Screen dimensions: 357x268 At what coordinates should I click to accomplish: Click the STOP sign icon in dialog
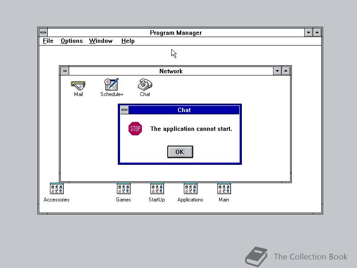click(x=135, y=129)
